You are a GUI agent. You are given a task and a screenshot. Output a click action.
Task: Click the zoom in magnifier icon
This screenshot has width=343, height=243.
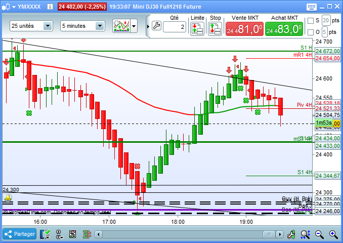point(333,234)
